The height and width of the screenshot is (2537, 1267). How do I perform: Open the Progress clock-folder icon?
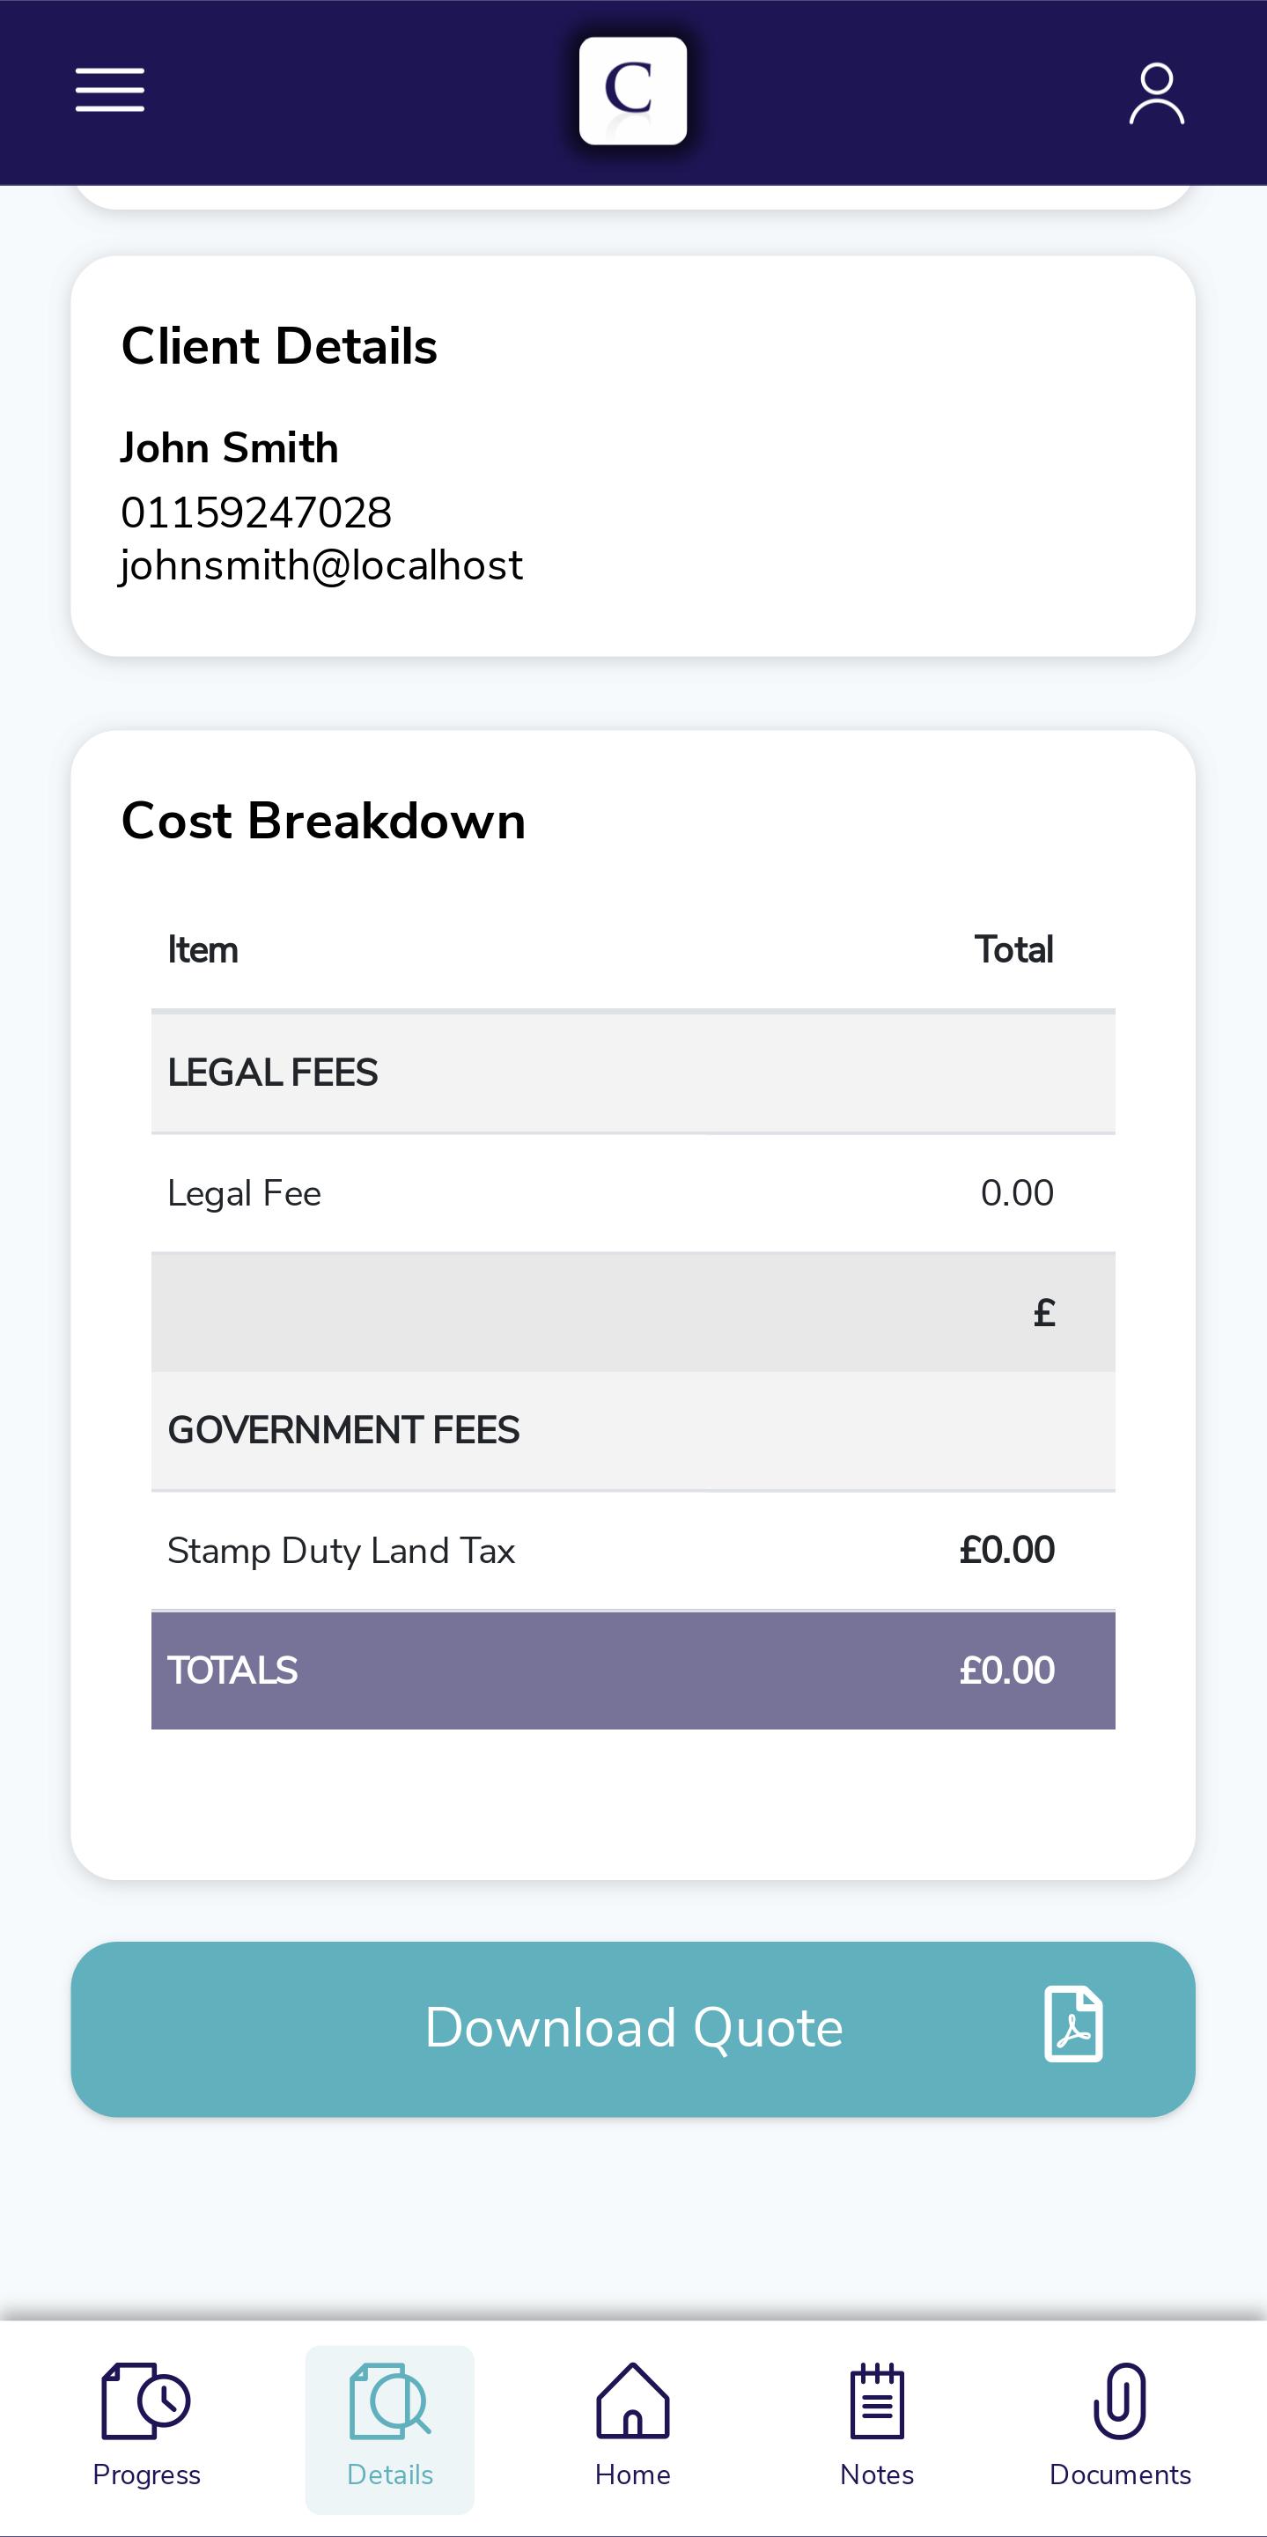pos(145,2401)
